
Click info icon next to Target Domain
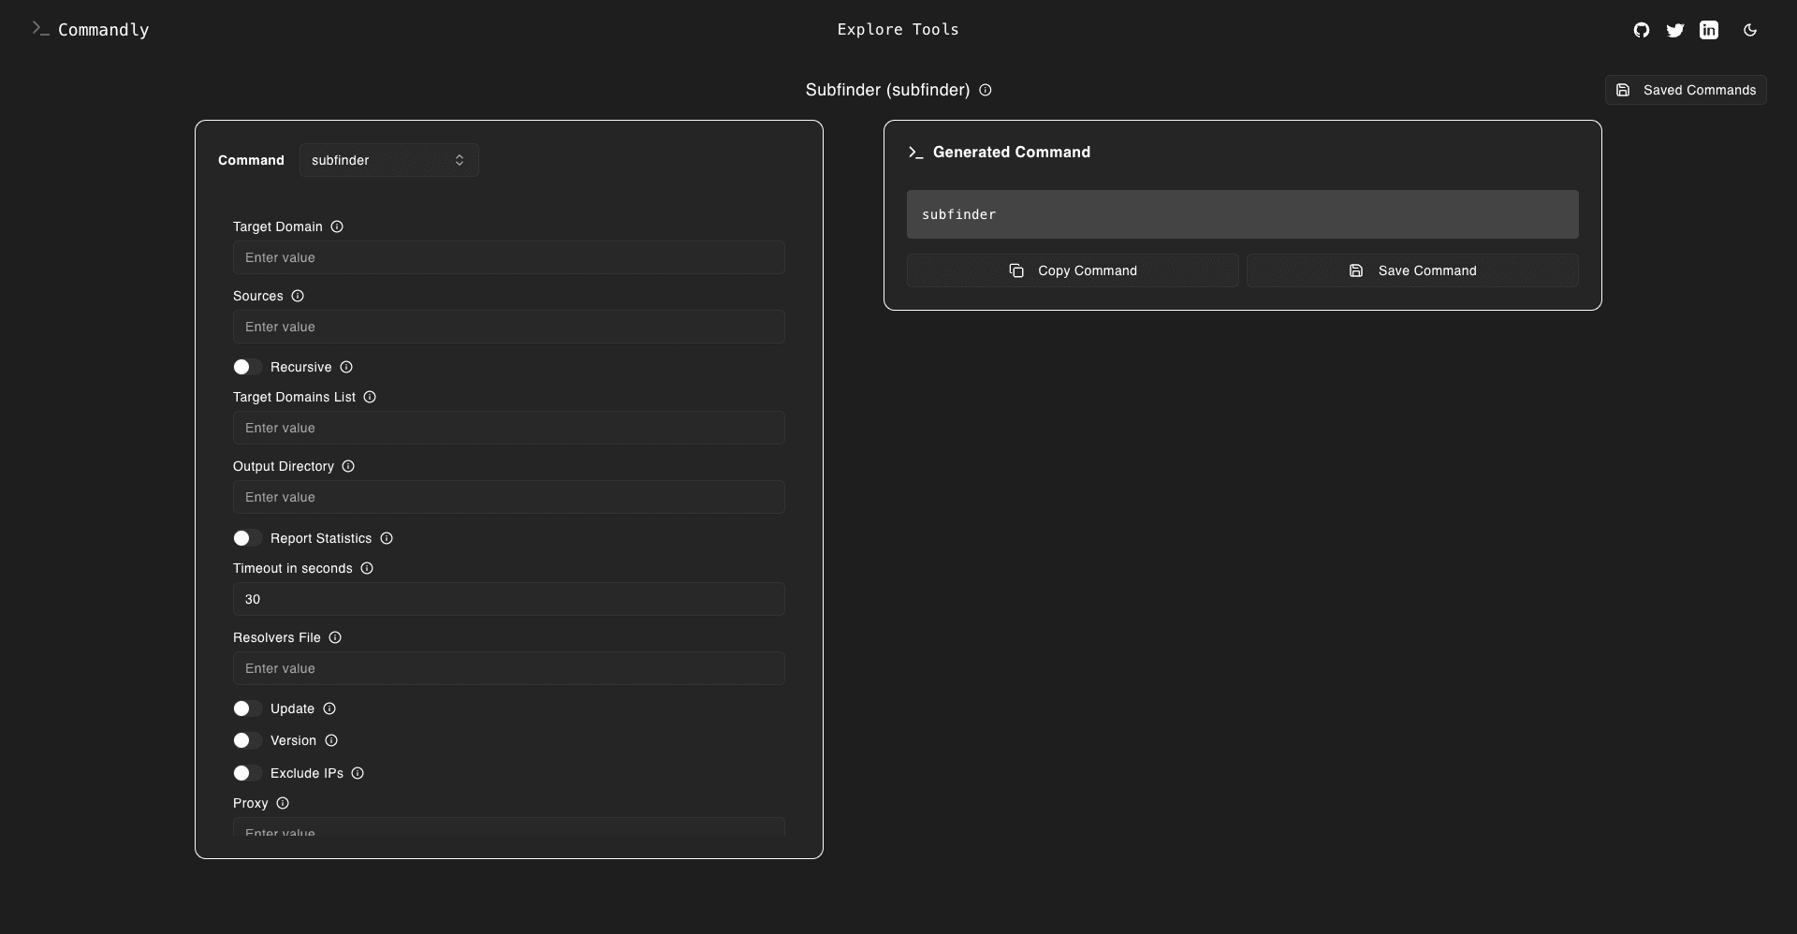(x=337, y=226)
